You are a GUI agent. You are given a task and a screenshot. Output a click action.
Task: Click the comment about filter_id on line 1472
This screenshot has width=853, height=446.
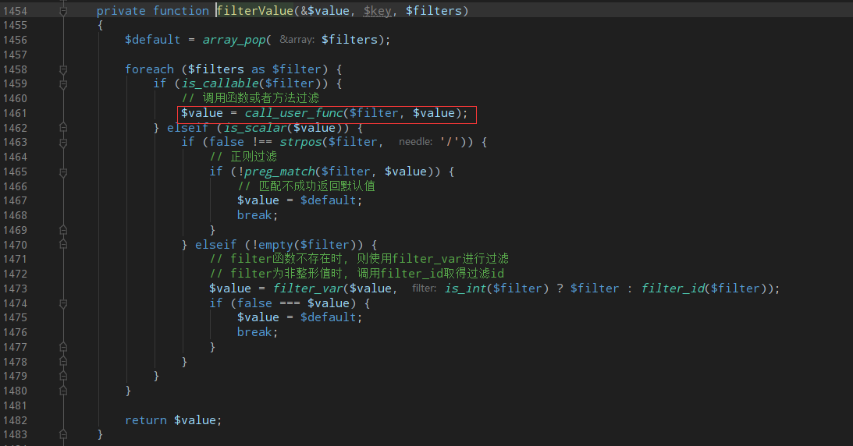pyautogui.click(x=357, y=274)
